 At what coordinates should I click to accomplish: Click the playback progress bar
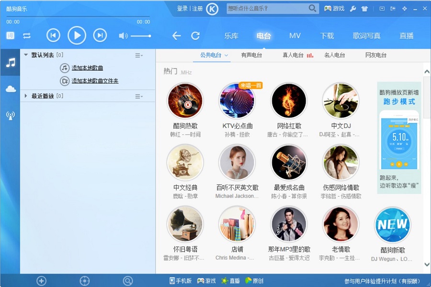click(78, 17)
